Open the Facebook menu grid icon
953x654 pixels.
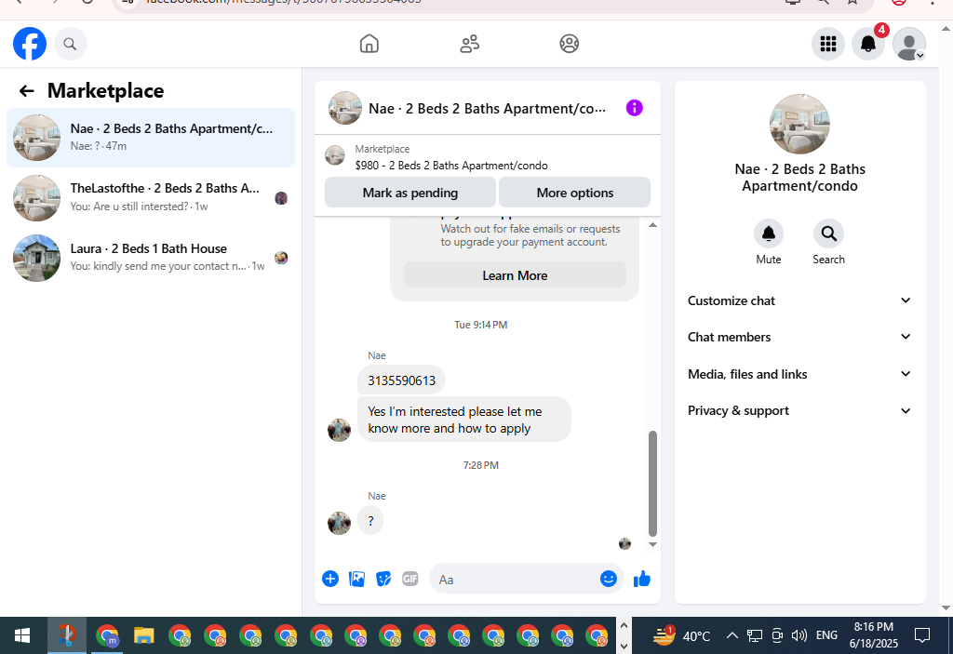coord(827,44)
